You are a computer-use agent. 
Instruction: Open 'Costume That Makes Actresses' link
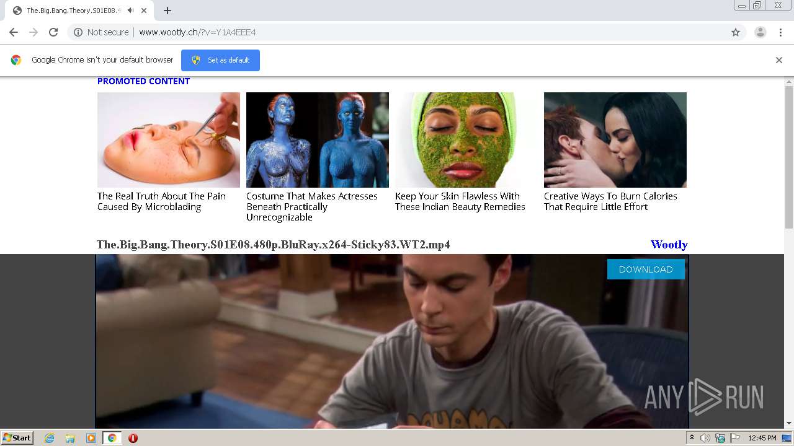pos(312,207)
